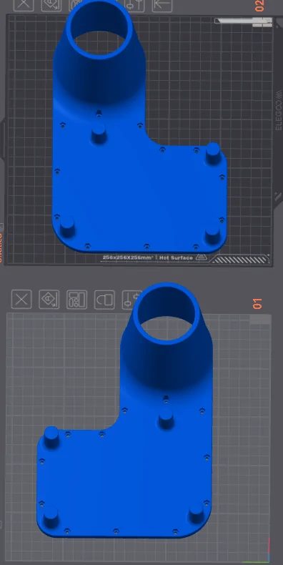Screen dimensions: 283x565
Task: Click the "256x256X256mm³" bed size text
Action: (128, 257)
